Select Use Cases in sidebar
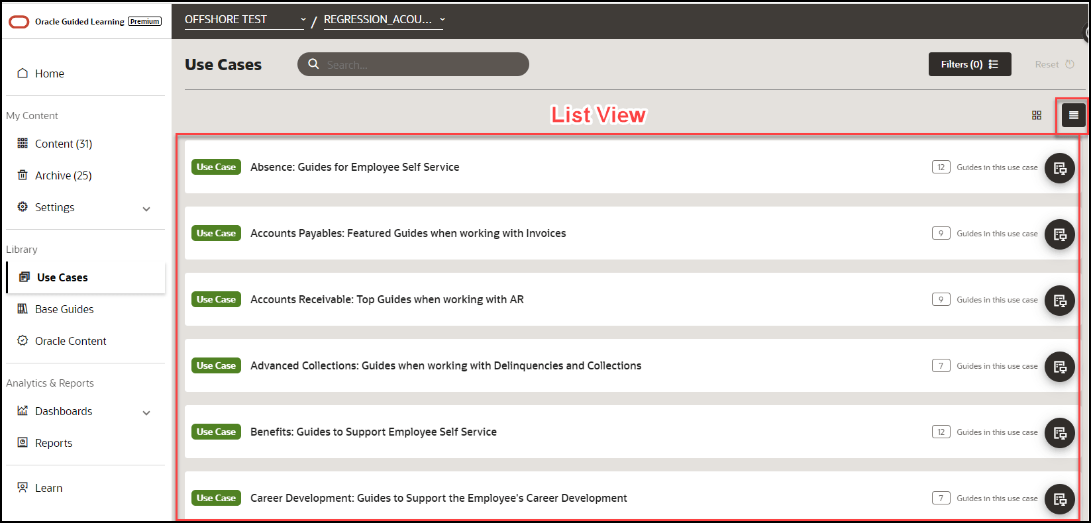This screenshot has width=1091, height=523. coord(86,277)
